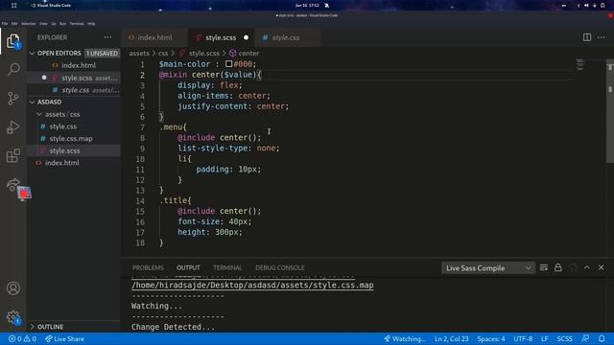
Task: Open the Explorer view in activity bar
Action: point(12,41)
